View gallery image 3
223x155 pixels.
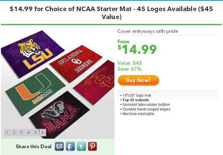pyautogui.click(x=21, y=133)
